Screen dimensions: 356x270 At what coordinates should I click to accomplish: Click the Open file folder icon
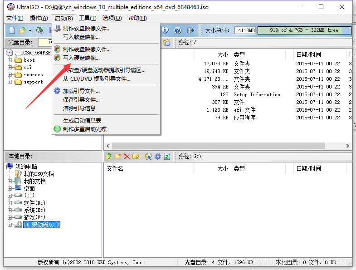[x=23, y=30]
